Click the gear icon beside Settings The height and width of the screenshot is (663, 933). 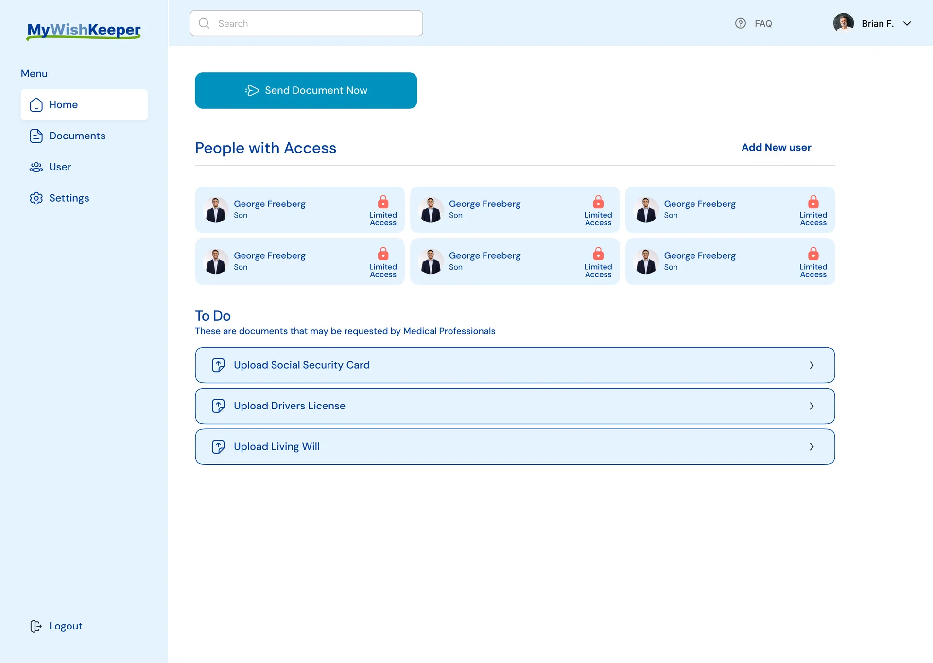[36, 198]
